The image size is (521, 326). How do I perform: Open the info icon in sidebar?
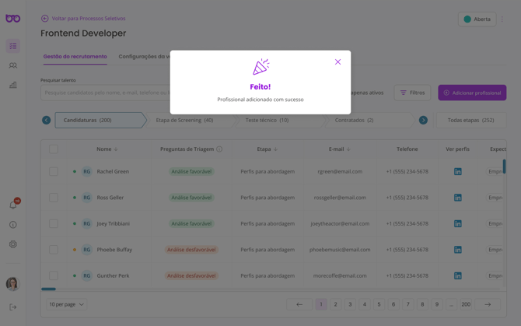click(x=12, y=225)
